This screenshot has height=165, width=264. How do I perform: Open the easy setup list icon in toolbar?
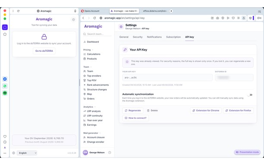pos(239,18)
